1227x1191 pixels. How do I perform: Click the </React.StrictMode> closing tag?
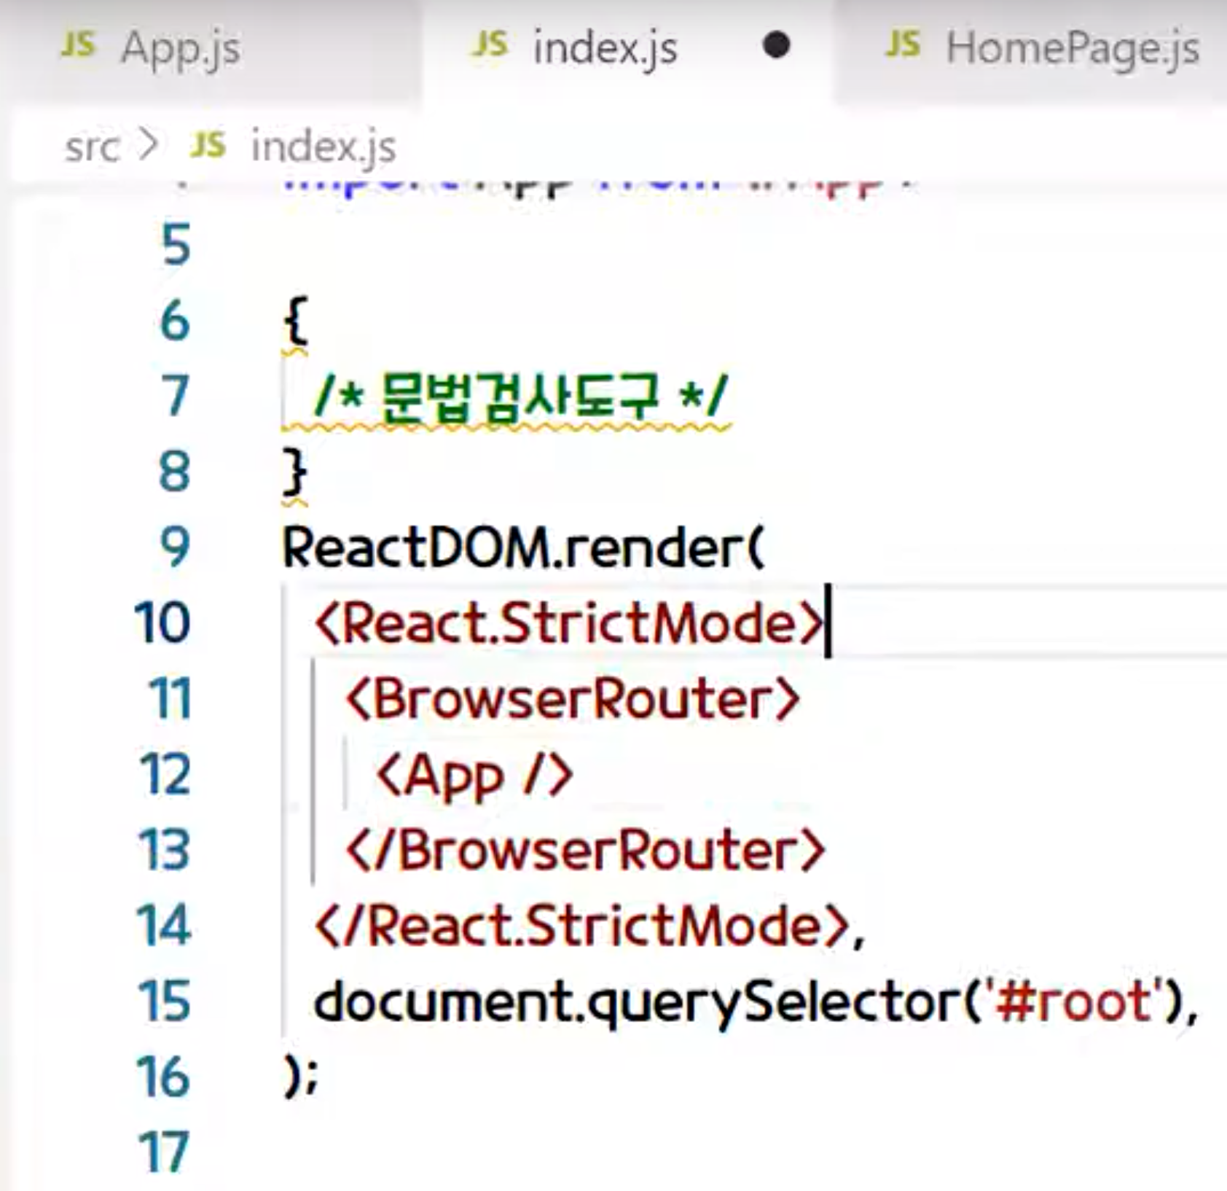[x=582, y=927]
